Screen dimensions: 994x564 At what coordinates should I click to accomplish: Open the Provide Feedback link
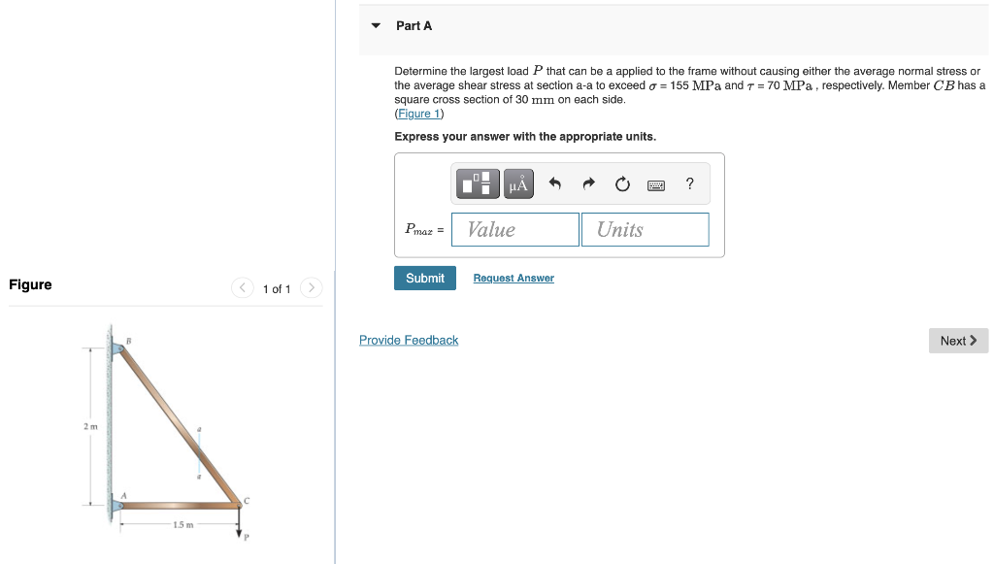click(408, 340)
